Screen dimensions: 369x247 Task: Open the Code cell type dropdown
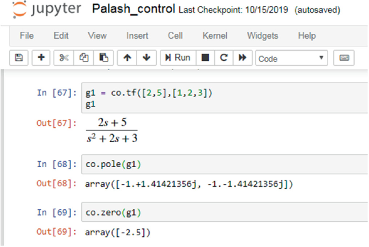(x=291, y=58)
